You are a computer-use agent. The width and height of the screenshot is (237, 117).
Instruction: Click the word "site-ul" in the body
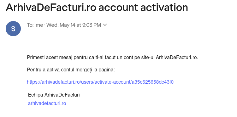147,58
